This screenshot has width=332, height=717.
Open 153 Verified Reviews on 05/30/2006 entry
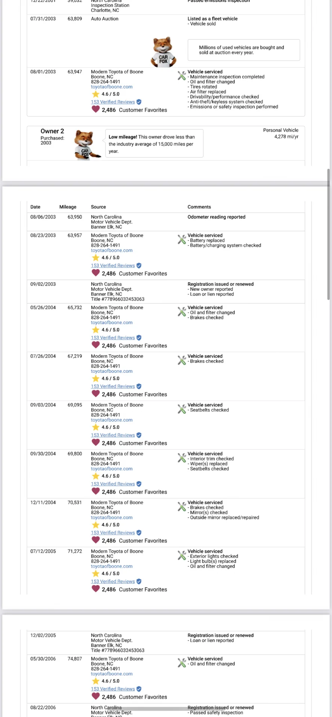click(x=113, y=689)
